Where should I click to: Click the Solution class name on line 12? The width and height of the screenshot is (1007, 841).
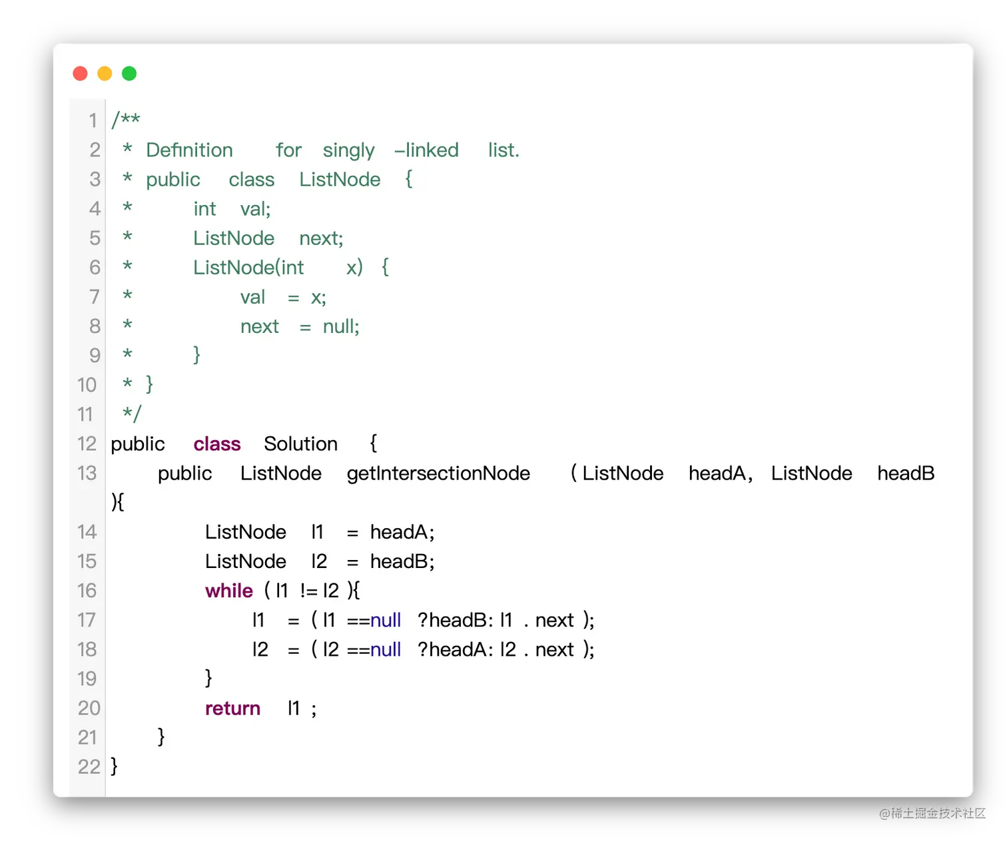tap(300, 444)
